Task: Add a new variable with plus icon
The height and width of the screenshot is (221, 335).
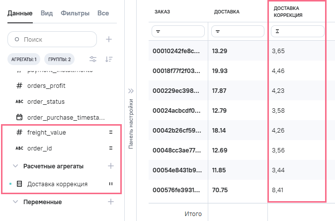Action: [x=111, y=202]
